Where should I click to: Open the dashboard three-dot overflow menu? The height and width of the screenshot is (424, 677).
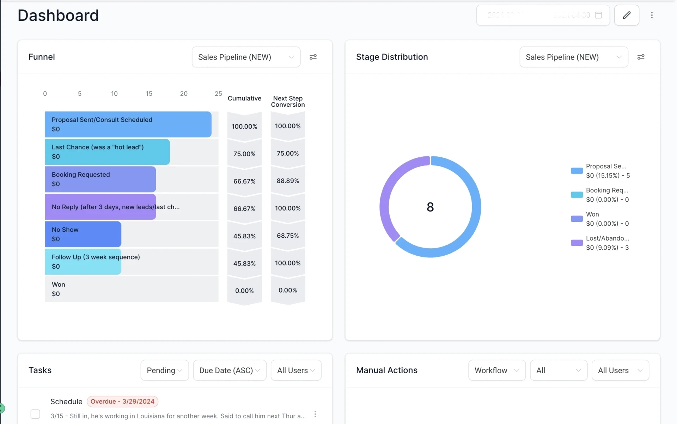tap(652, 15)
